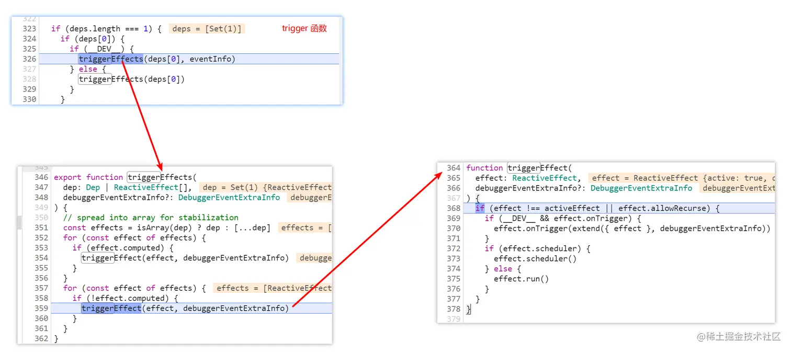Click 'if (effect.computed)' on line 353
791x352 pixels.
point(118,248)
